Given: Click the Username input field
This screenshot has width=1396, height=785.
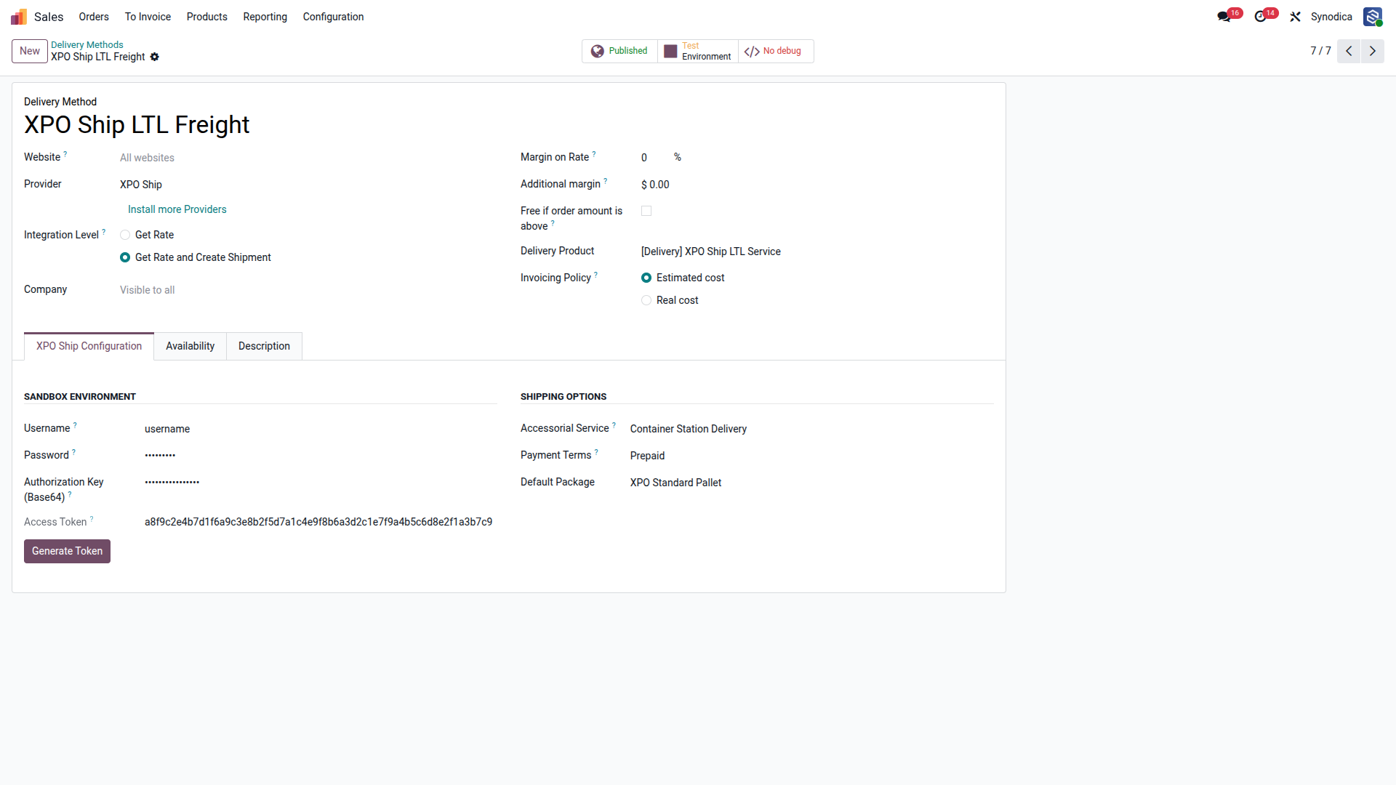Looking at the screenshot, I should click(x=320, y=429).
